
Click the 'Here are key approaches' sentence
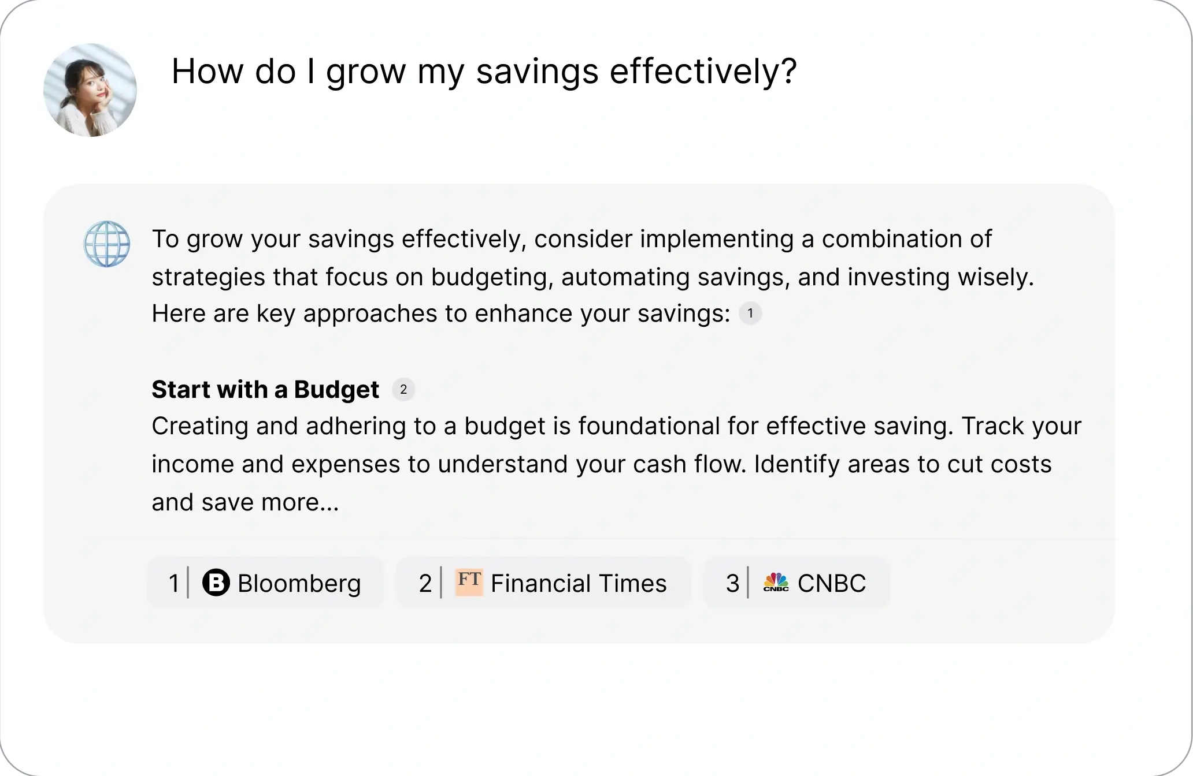440,314
